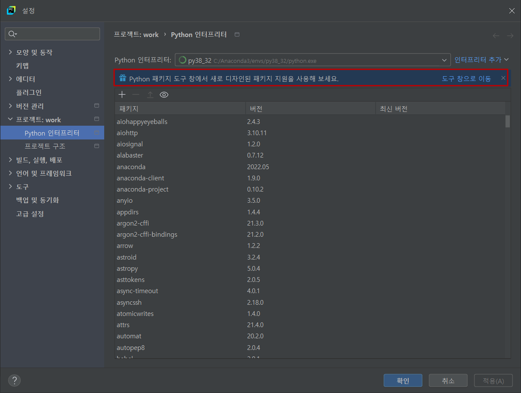Image resolution: width=521 pixels, height=393 pixels.
Task: Select the anyio package row
Action: [x=310, y=201]
